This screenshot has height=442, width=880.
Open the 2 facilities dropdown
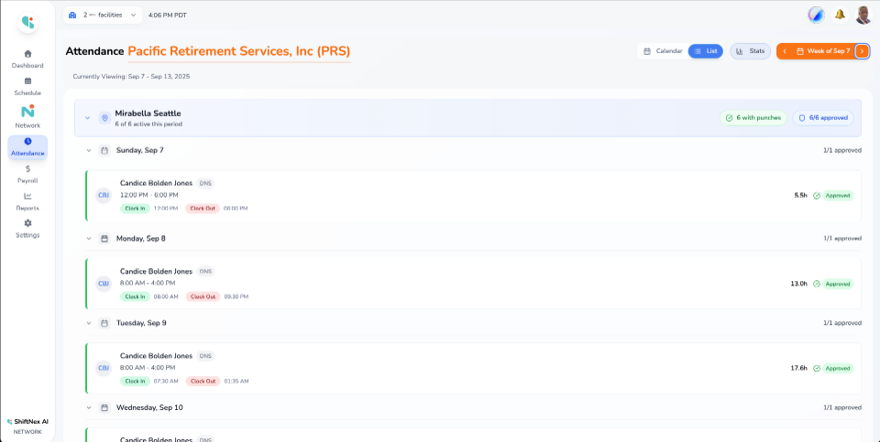(x=103, y=16)
